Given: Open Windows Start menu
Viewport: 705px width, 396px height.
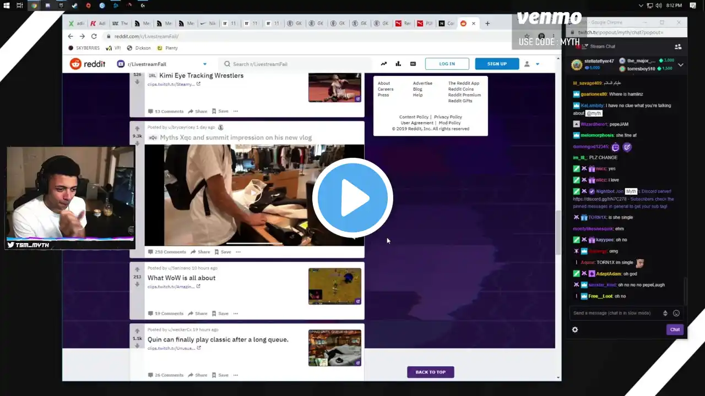Looking at the screenshot, I should tap(7, 5).
